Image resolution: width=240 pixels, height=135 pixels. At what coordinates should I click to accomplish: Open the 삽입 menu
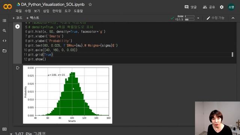pyautogui.click(x=46, y=11)
